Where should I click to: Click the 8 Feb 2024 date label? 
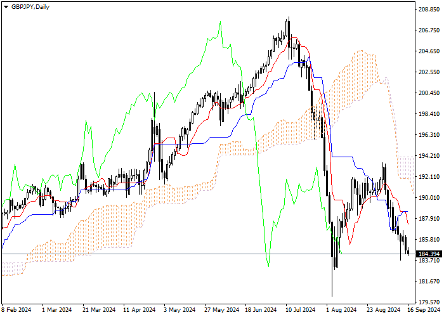[x=16, y=310]
